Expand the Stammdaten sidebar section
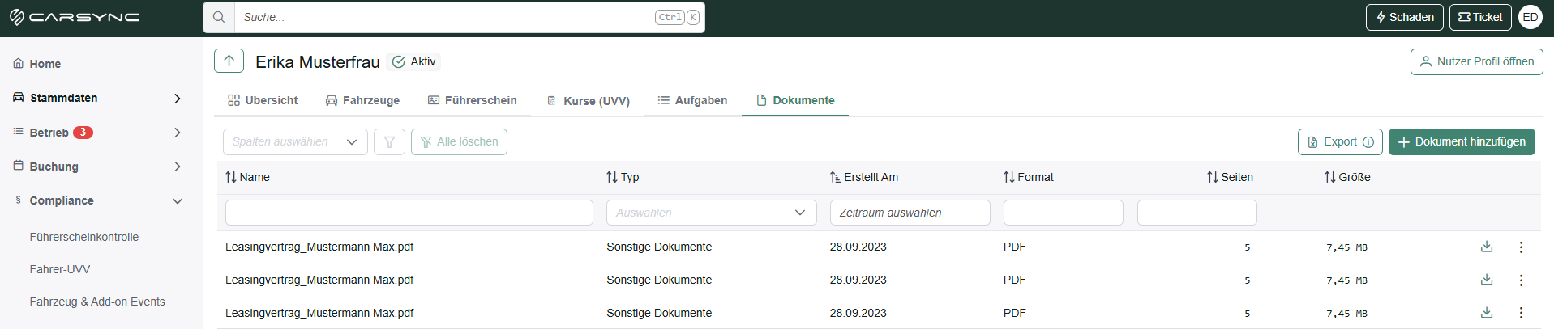 [98, 98]
